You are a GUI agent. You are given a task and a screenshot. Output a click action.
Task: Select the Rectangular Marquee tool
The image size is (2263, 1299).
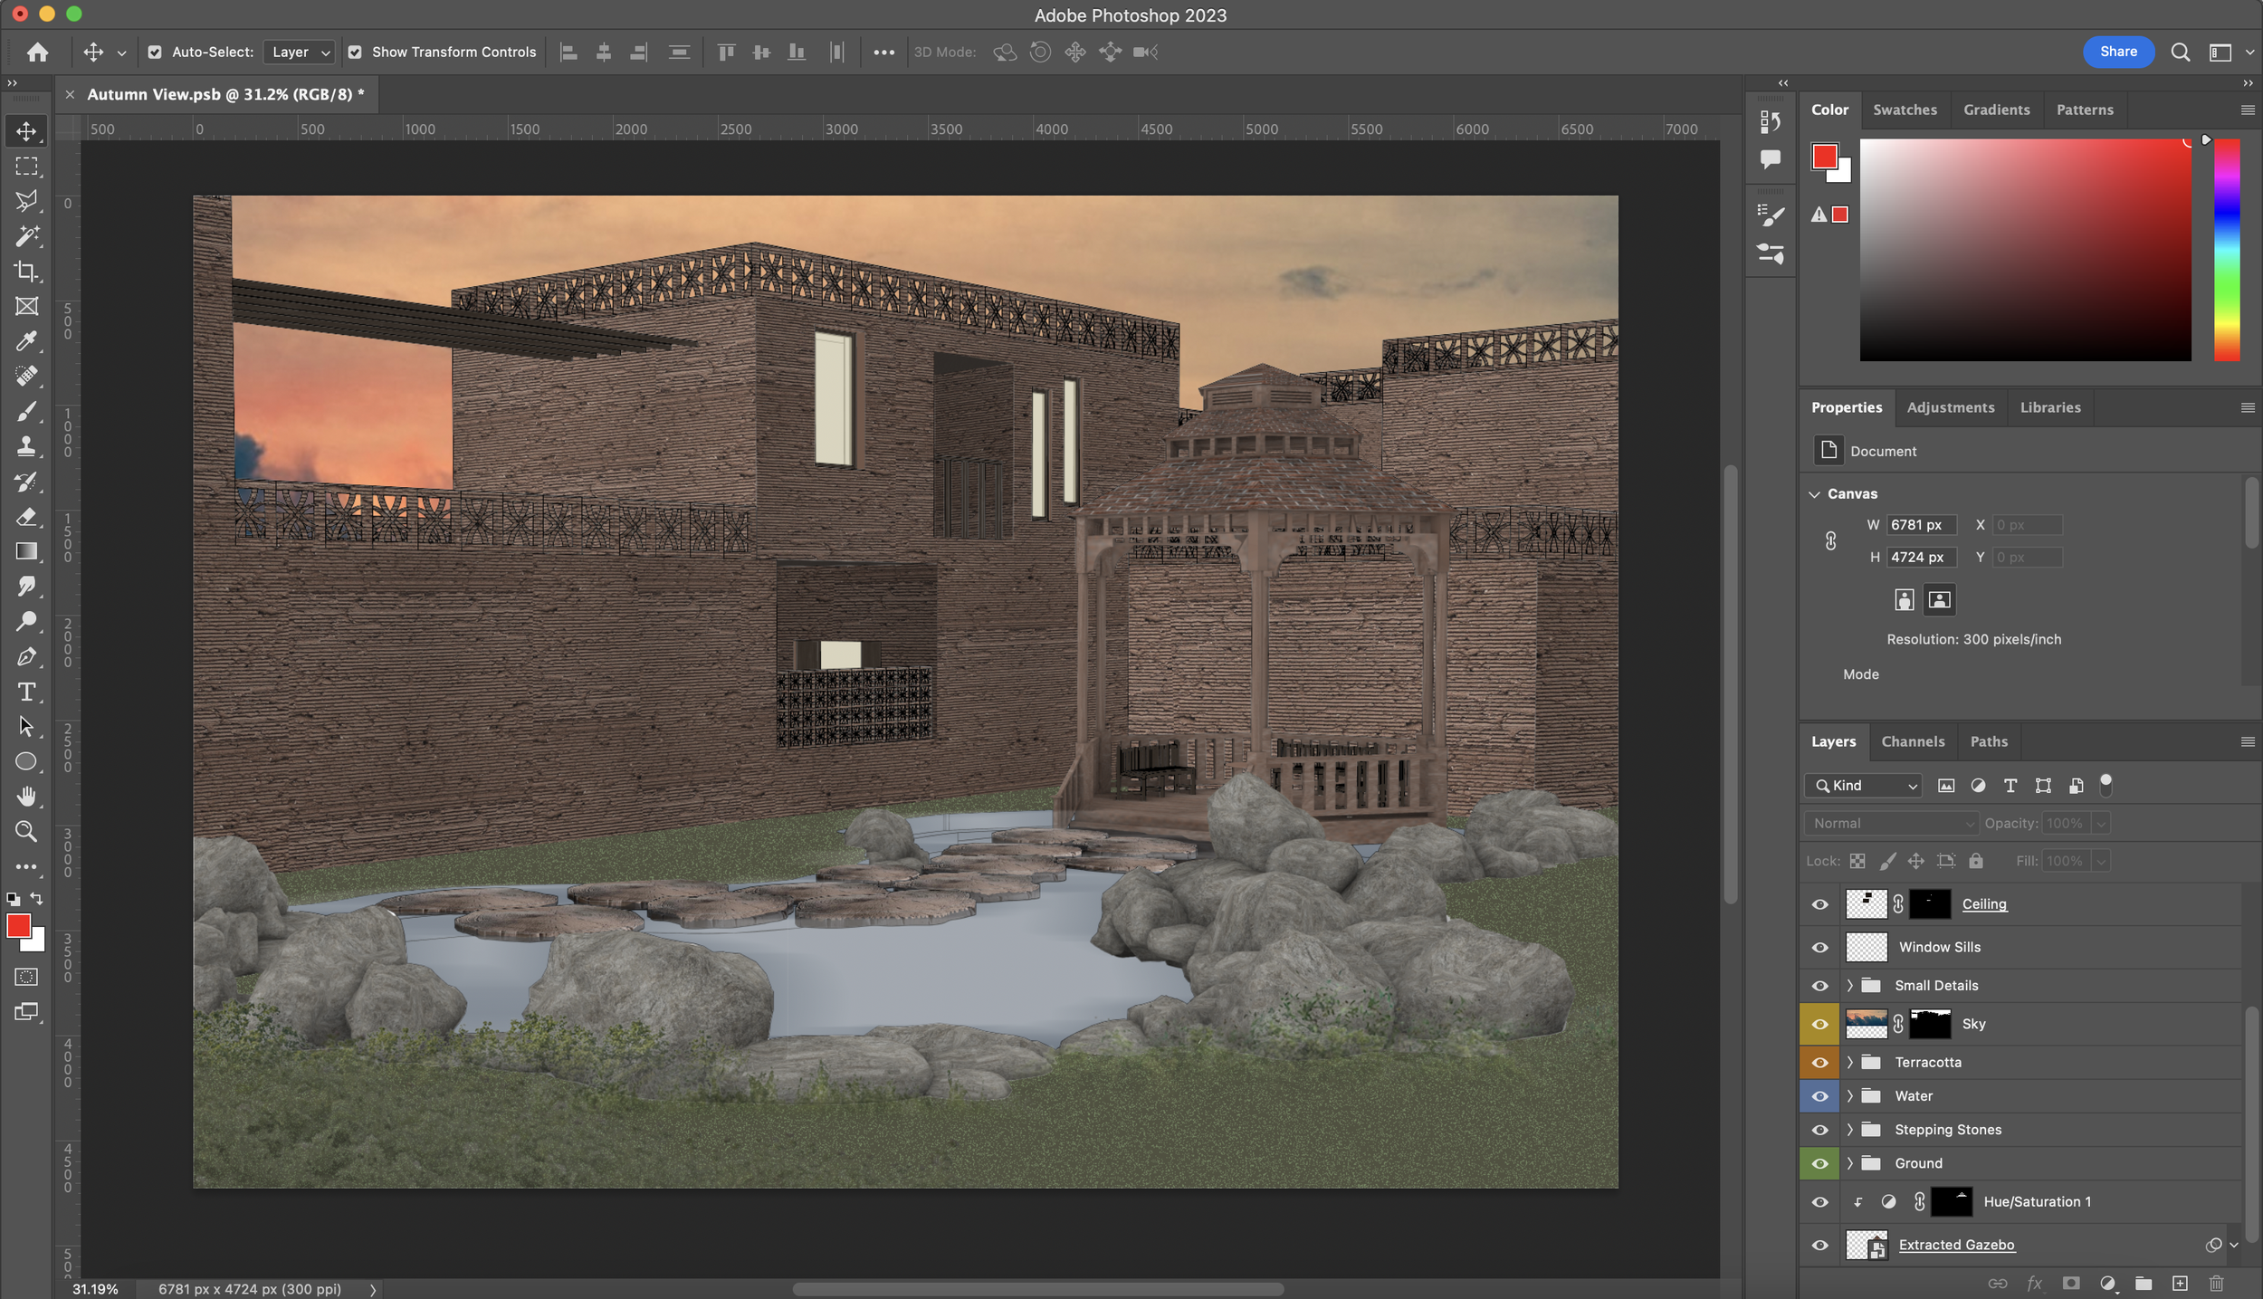[26, 167]
